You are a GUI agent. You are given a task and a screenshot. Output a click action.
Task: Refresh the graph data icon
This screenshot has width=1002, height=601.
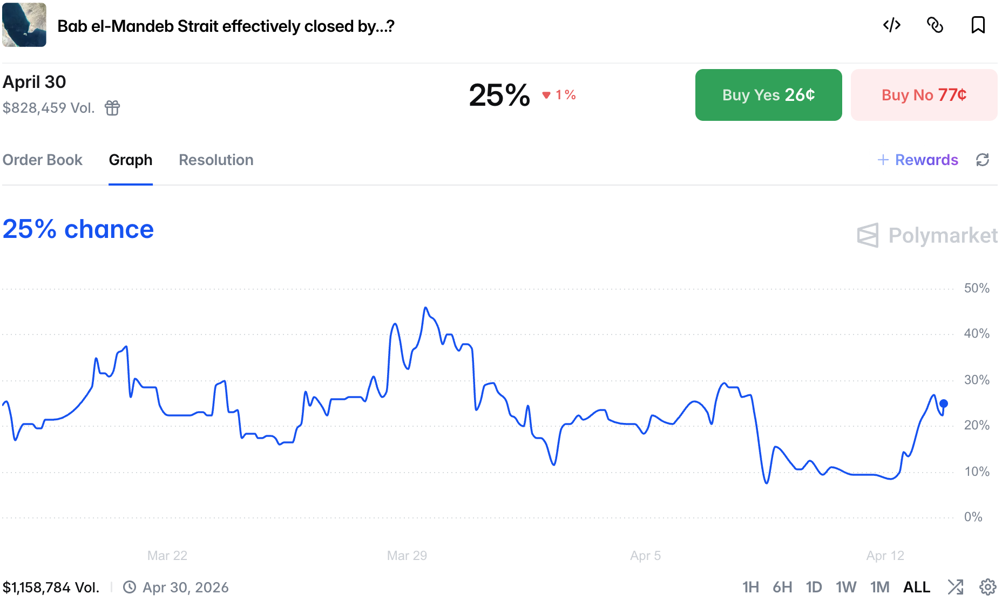[x=983, y=160]
